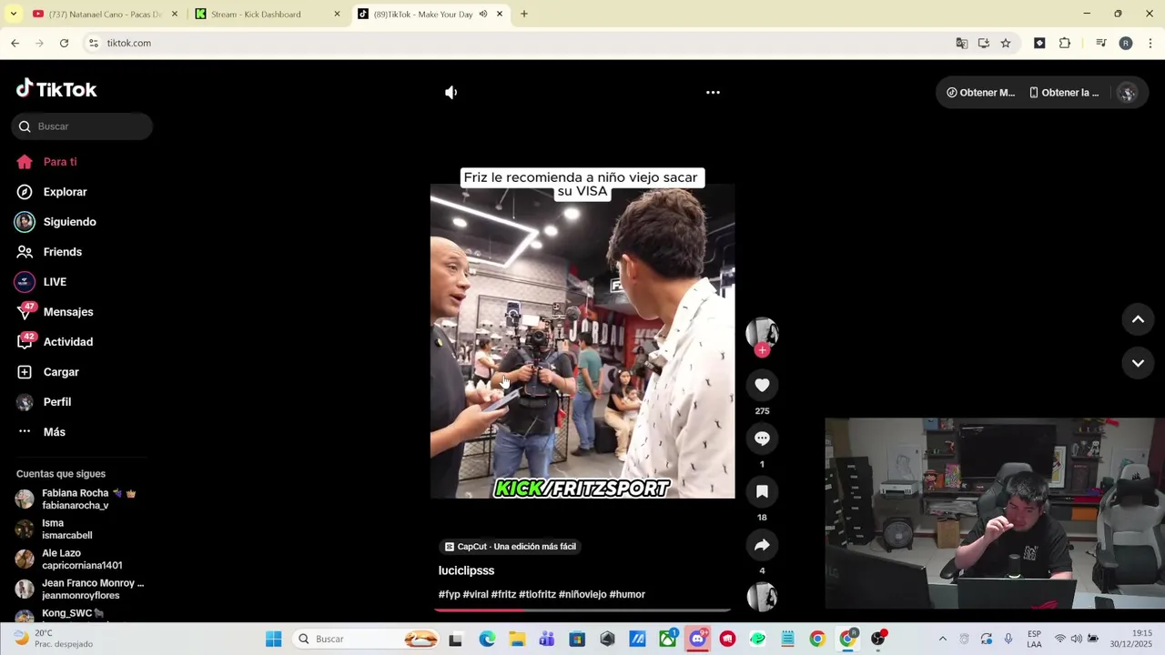Click the #niñoviejo hashtag

tap(582, 594)
